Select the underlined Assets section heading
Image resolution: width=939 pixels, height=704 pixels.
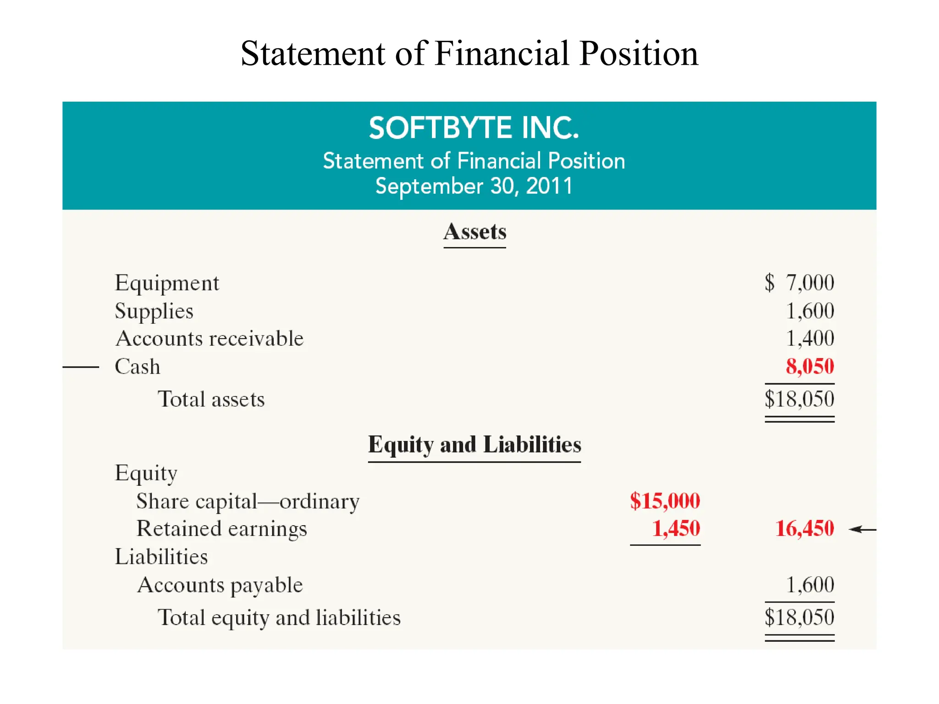point(475,232)
